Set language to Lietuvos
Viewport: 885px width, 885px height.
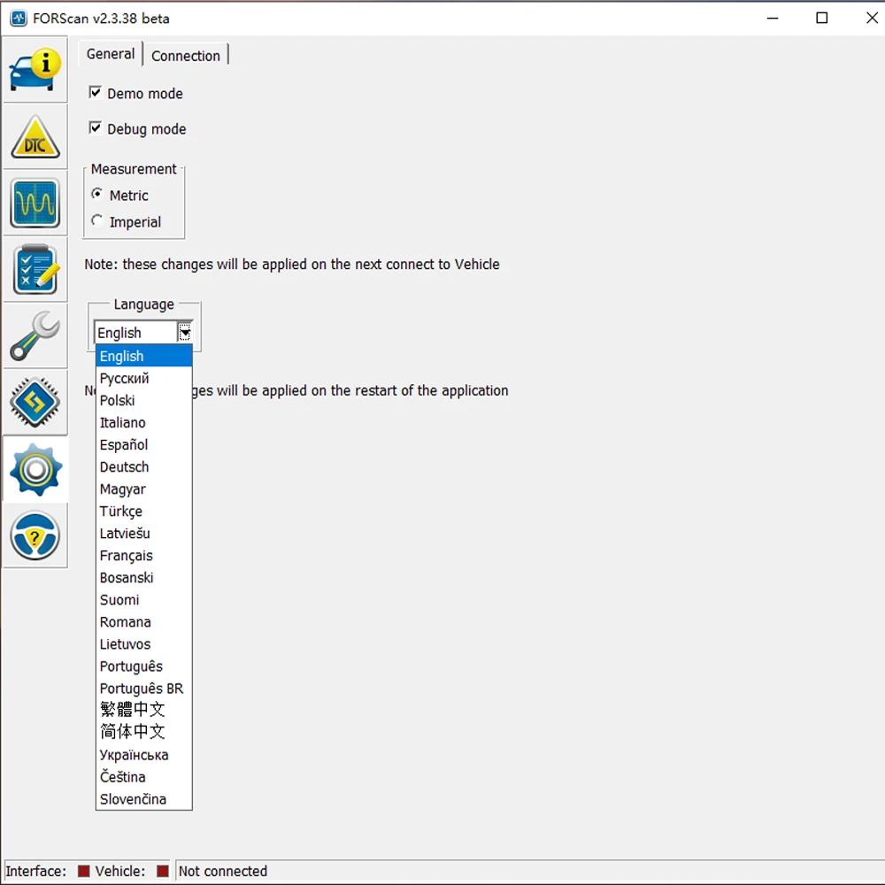point(144,644)
